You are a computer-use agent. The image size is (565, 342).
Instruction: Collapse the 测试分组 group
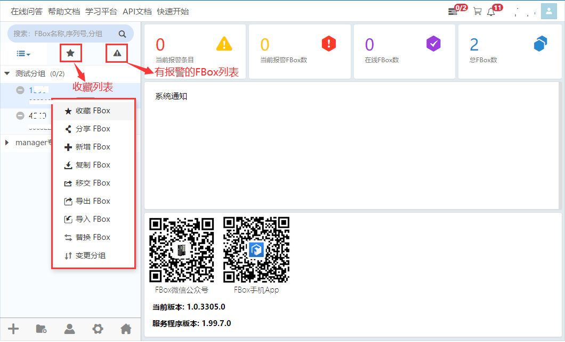pyautogui.click(x=7, y=73)
